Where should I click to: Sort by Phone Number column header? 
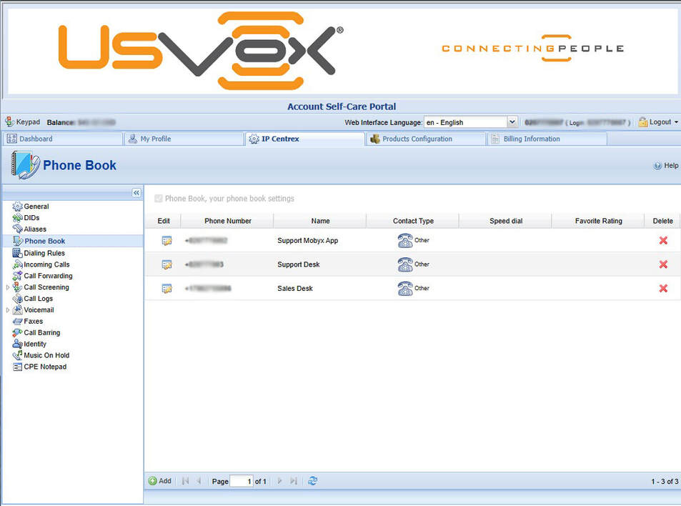[227, 221]
